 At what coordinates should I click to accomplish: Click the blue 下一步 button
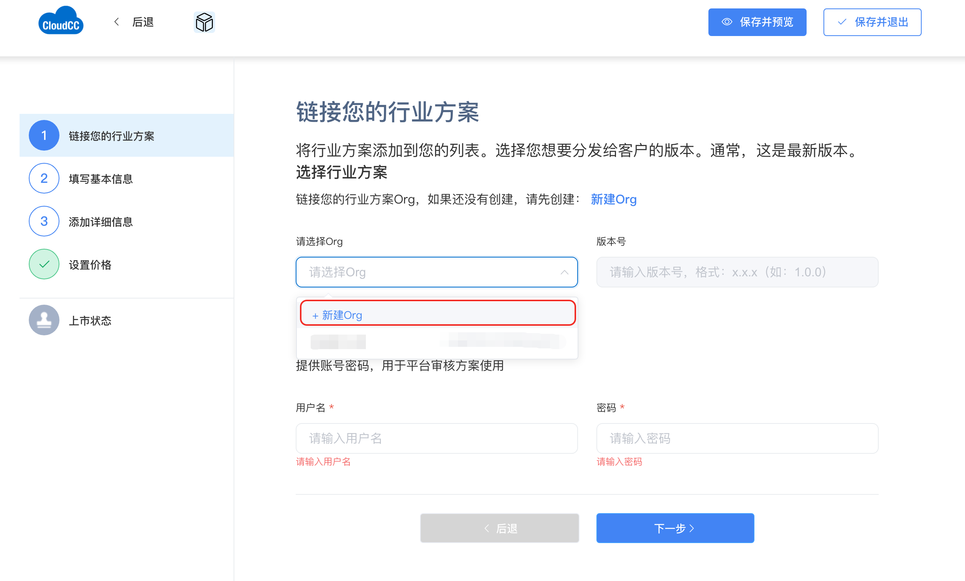coord(675,528)
